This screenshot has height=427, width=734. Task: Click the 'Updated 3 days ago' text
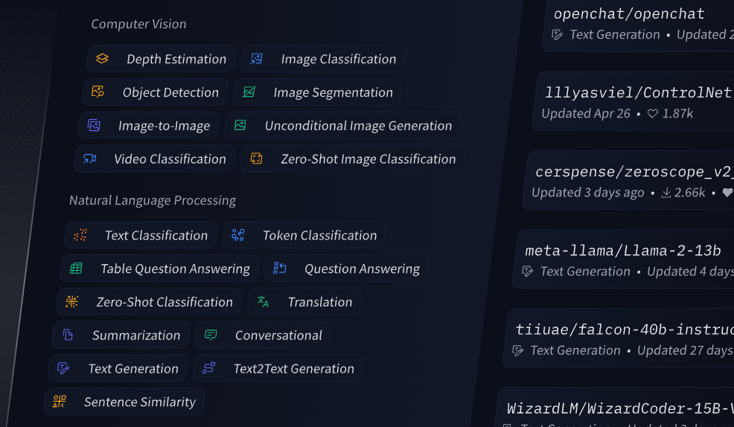tap(588, 192)
